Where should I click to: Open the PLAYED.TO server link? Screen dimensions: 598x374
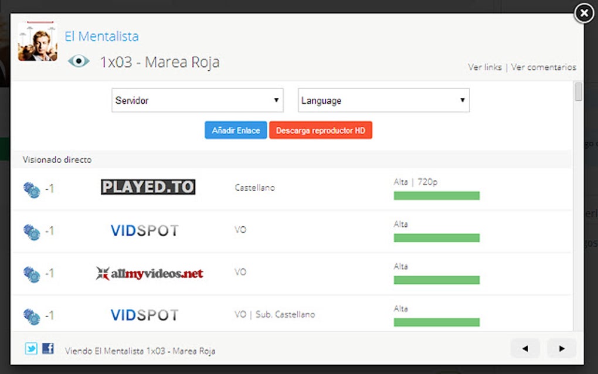click(148, 186)
